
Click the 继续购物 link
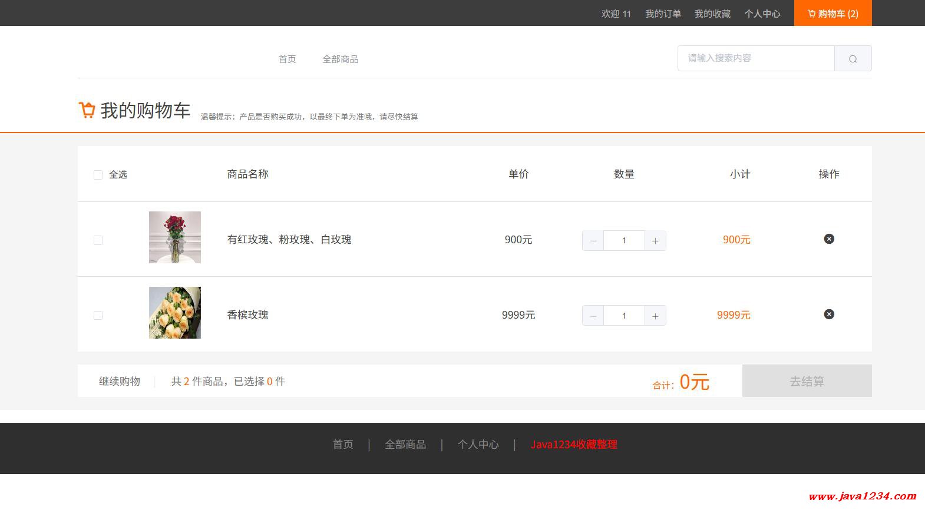tap(120, 381)
